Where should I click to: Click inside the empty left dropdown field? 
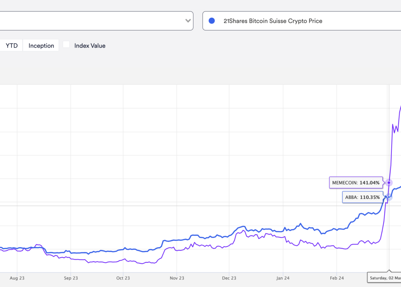[x=88, y=21]
